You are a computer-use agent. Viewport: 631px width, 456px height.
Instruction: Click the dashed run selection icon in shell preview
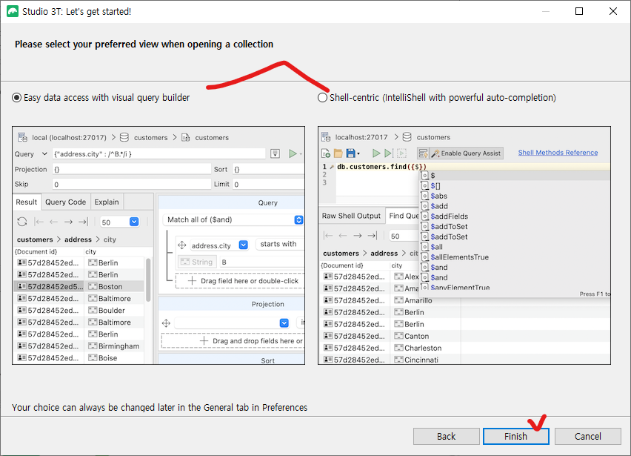pos(401,153)
